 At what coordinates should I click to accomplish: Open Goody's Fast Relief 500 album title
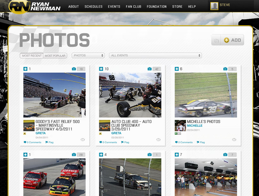[57, 125]
